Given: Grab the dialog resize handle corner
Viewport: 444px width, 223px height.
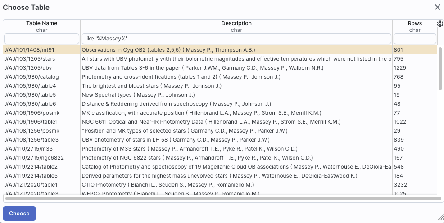Looking at the screenshot, I should [x=440, y=217].
